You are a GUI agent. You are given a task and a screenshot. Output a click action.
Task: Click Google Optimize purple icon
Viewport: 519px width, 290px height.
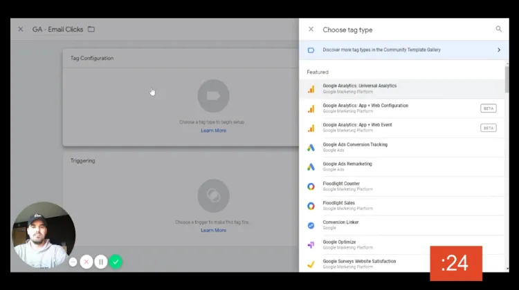[x=311, y=245]
